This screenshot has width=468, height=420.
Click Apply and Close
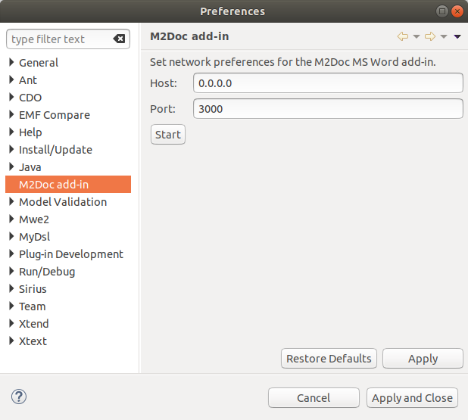pyautogui.click(x=412, y=397)
